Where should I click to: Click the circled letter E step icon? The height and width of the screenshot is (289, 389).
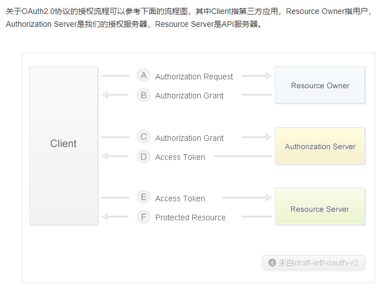[144, 197]
